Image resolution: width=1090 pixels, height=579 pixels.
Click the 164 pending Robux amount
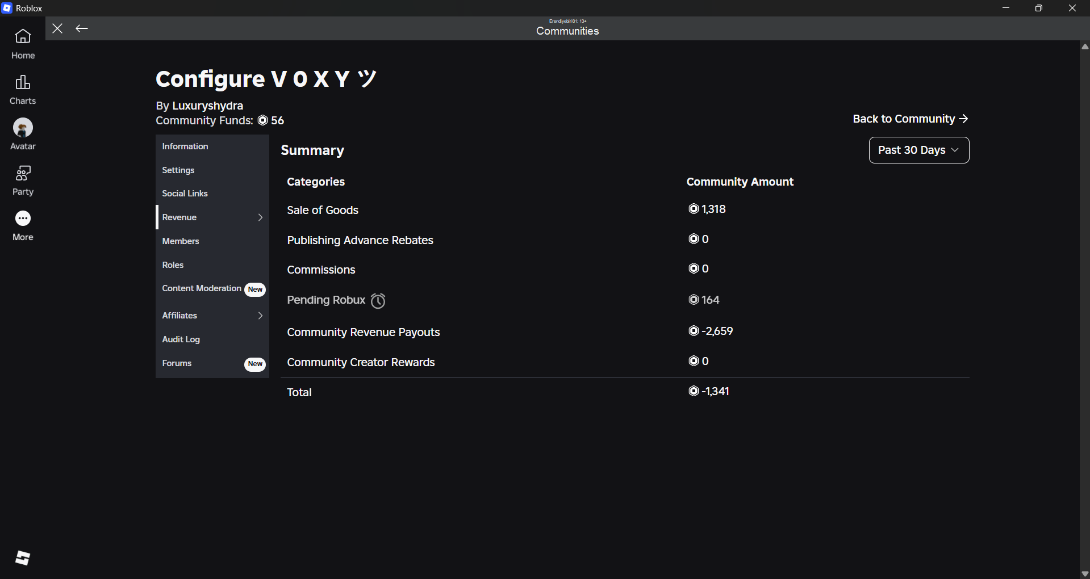[x=711, y=300]
